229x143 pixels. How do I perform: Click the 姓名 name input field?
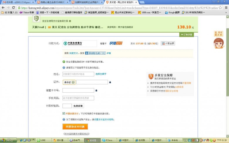pos(78,74)
